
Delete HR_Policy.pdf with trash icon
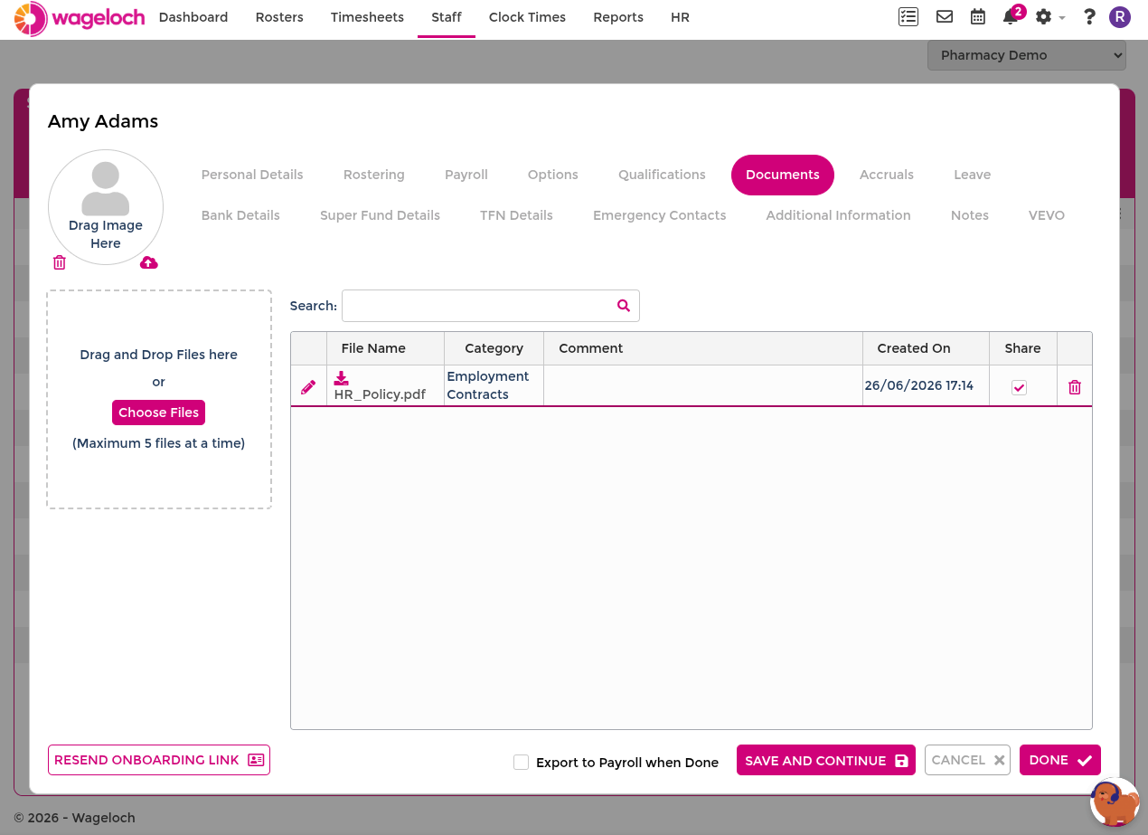pyautogui.click(x=1075, y=387)
